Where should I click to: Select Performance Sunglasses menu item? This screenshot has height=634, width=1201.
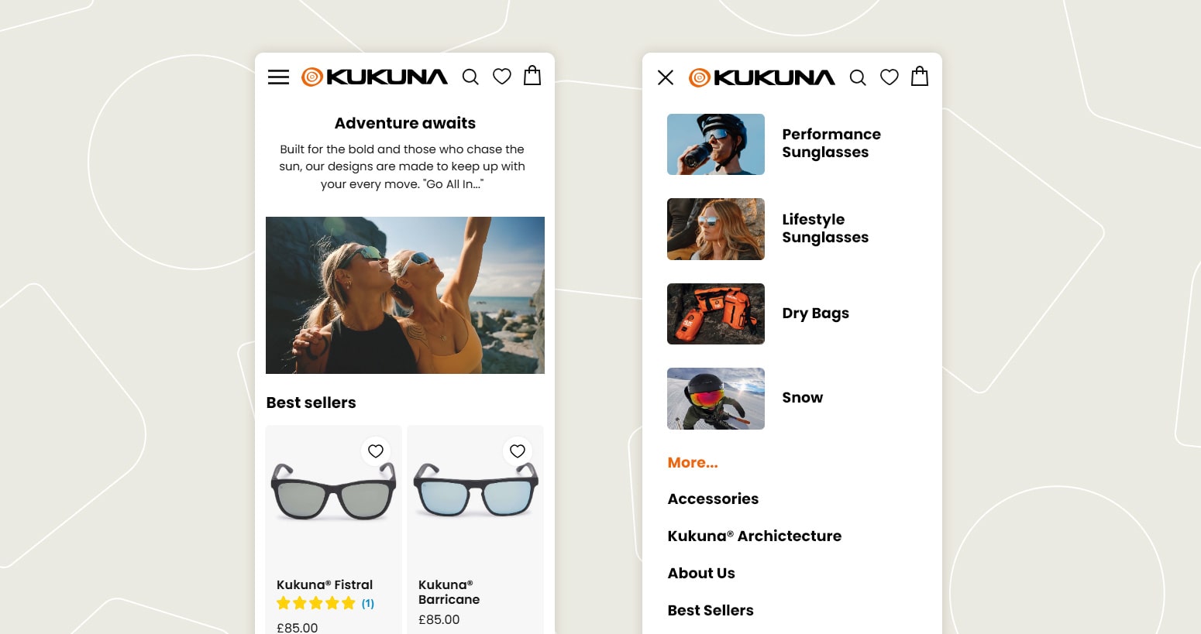pyautogui.click(x=831, y=143)
